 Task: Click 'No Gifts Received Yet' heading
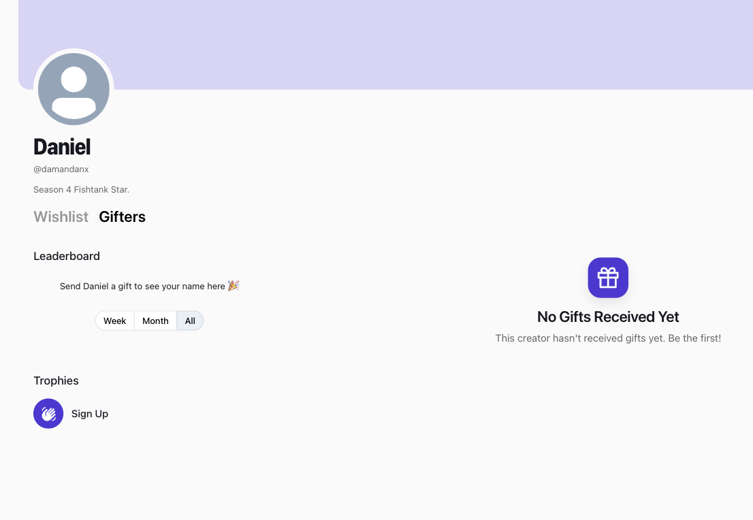pos(608,317)
